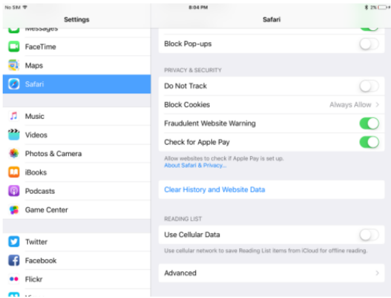The width and height of the screenshot is (391, 298).
Task: Tap the Music note icon
Action: (x=14, y=116)
